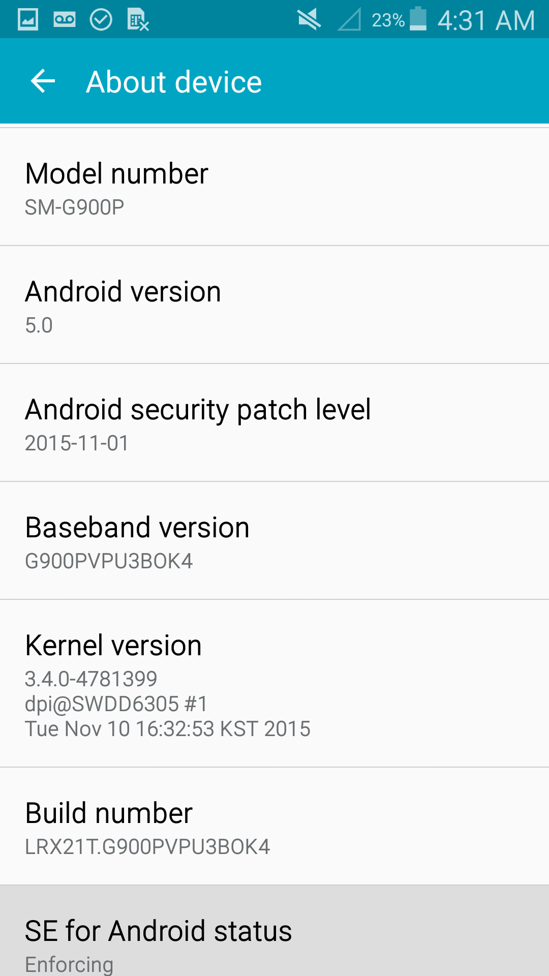The height and width of the screenshot is (976, 549).
Task: Select the Model number entry
Action: (274, 187)
